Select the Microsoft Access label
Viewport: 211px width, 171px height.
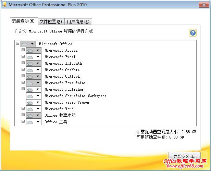61,51
